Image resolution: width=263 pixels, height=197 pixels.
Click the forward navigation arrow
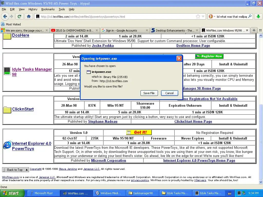click(x=11, y=16)
